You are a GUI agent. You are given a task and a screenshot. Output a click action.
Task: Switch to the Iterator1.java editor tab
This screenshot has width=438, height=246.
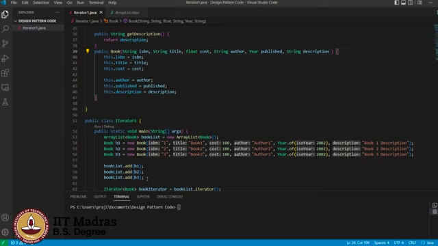(x=85, y=12)
